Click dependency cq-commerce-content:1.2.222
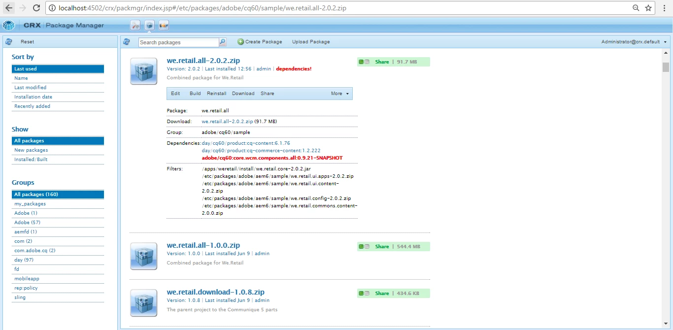The image size is (673, 330). [261, 151]
